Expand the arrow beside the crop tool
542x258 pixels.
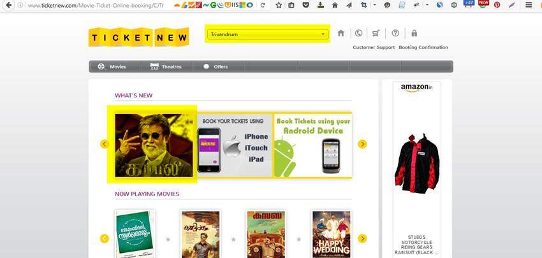375,5
